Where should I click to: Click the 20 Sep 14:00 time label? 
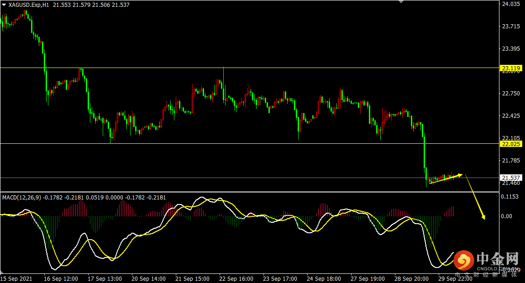coord(149,278)
